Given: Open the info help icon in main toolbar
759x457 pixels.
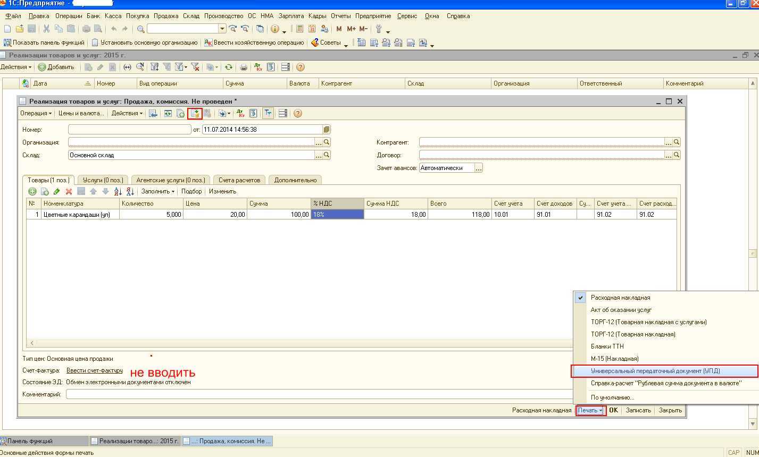Looking at the screenshot, I should pos(275,29).
